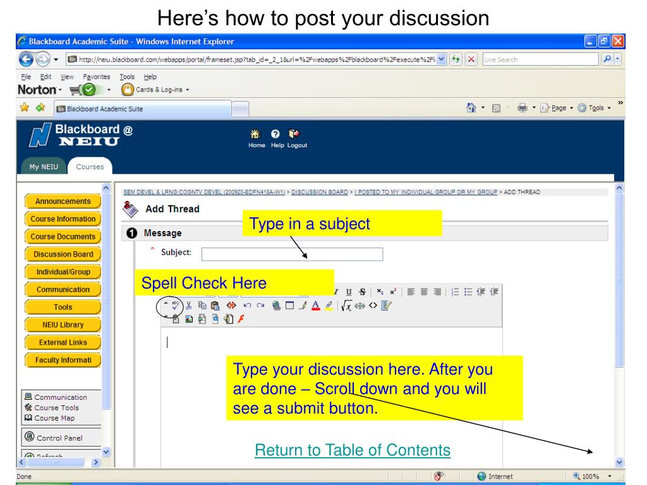Center align text in the editor
Viewport: 647px width, 485px height.
[424, 292]
